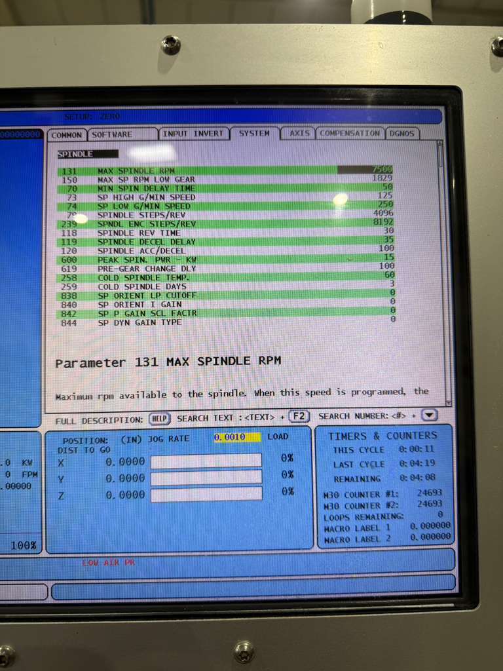
Task: Click the MACRO LABEL 2 value
Action: 430,537
